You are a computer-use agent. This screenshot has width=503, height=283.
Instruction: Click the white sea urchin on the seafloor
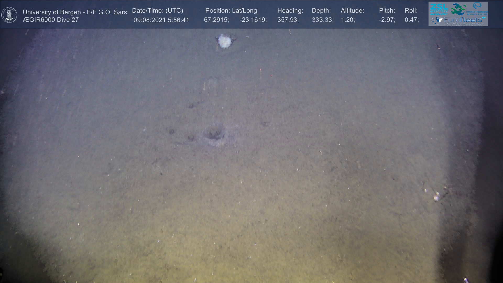225,41
